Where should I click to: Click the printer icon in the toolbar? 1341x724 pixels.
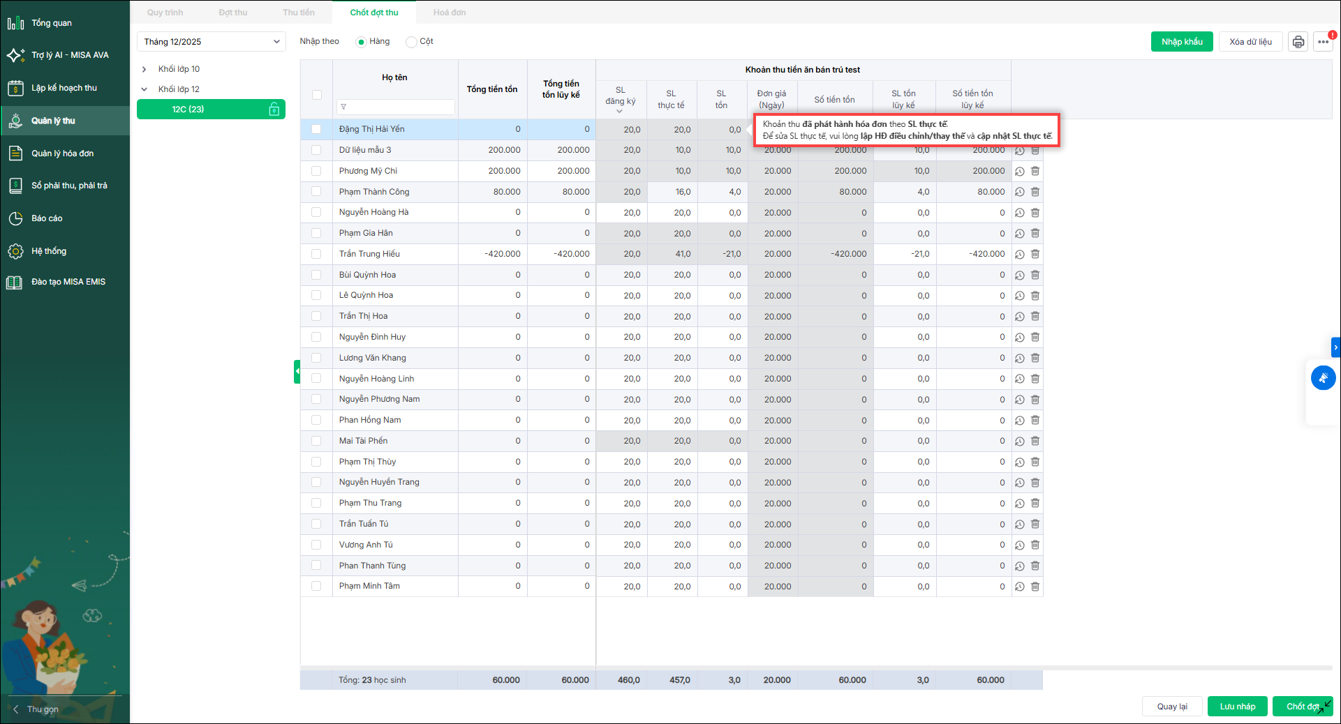1298,42
